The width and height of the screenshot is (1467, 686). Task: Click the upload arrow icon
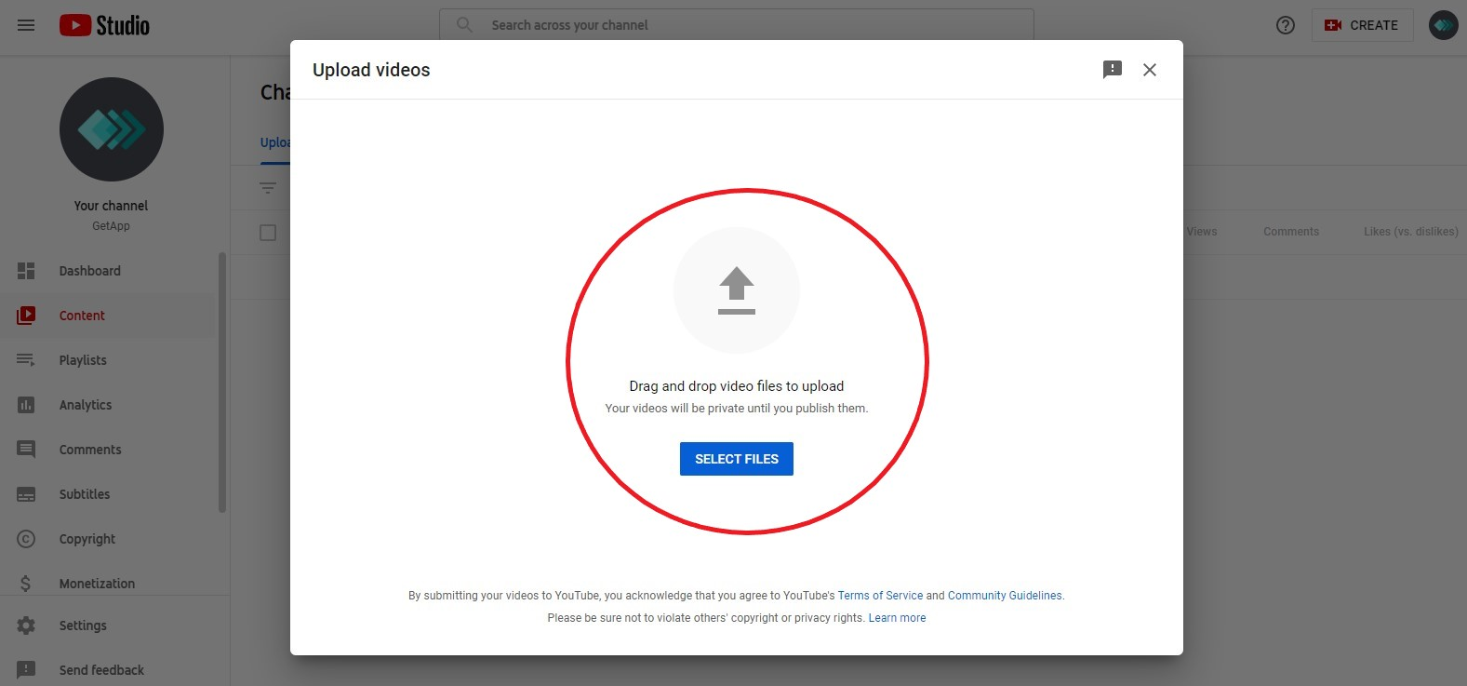[x=737, y=290]
